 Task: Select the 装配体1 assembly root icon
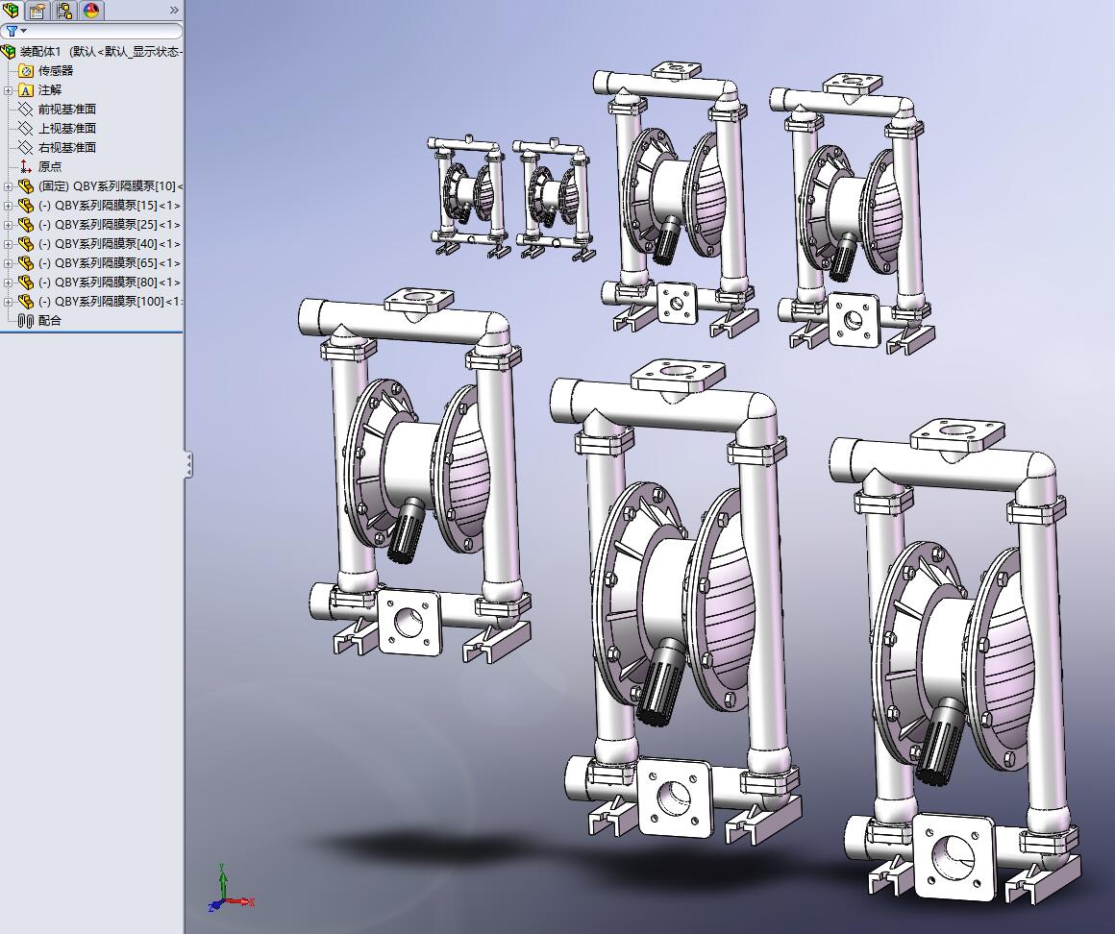(9, 52)
